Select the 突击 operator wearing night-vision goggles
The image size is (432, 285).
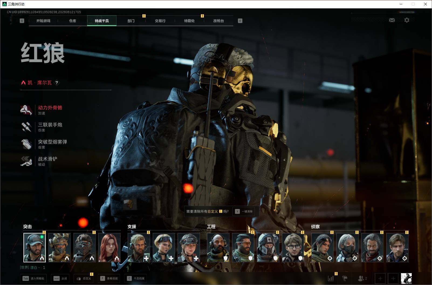(x=84, y=247)
